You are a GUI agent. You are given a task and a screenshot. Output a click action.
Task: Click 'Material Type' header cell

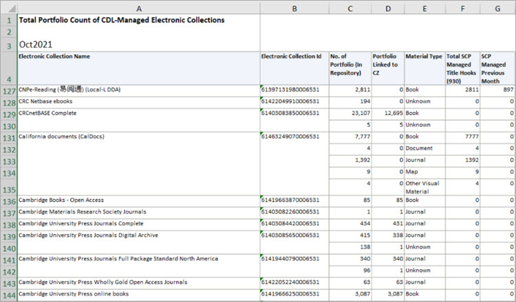(425, 68)
